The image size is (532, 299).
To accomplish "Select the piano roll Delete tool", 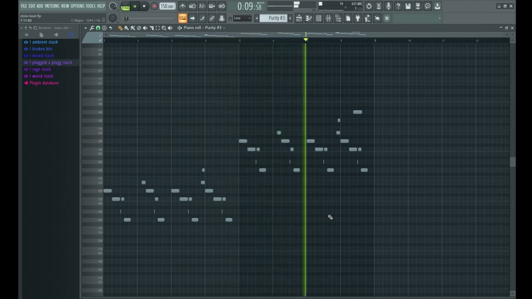I will pos(139,28).
